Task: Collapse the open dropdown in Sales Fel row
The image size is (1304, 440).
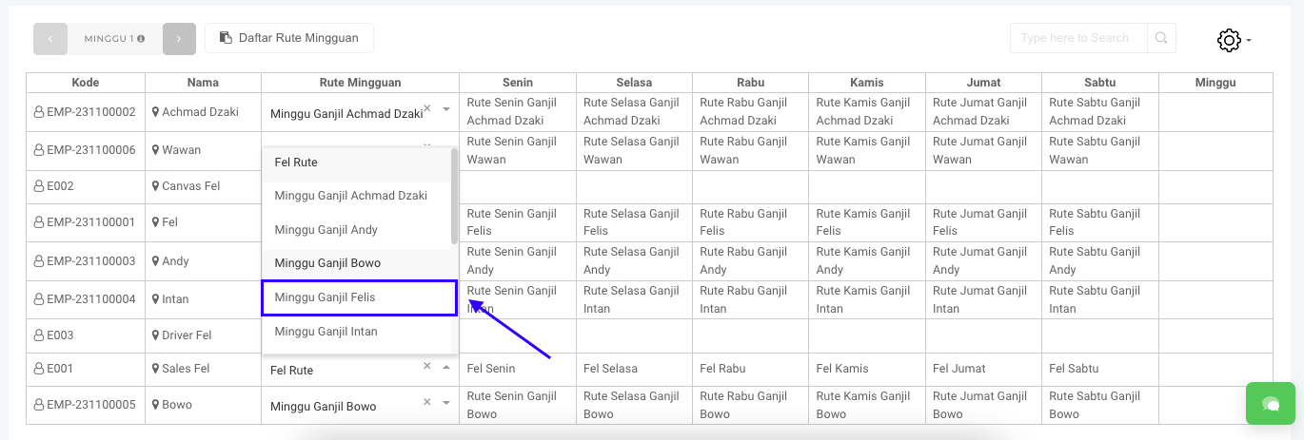Action: [445, 368]
